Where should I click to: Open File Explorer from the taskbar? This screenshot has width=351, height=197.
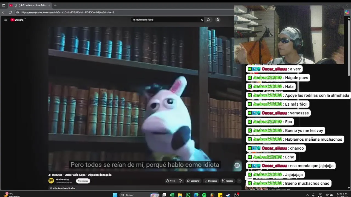coord(180,195)
